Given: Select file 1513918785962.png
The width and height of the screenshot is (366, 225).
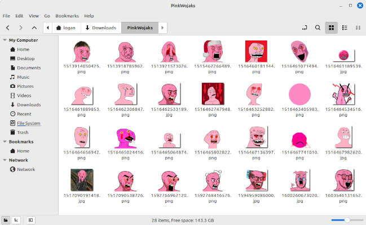Looking at the screenshot, I should click(125, 57).
